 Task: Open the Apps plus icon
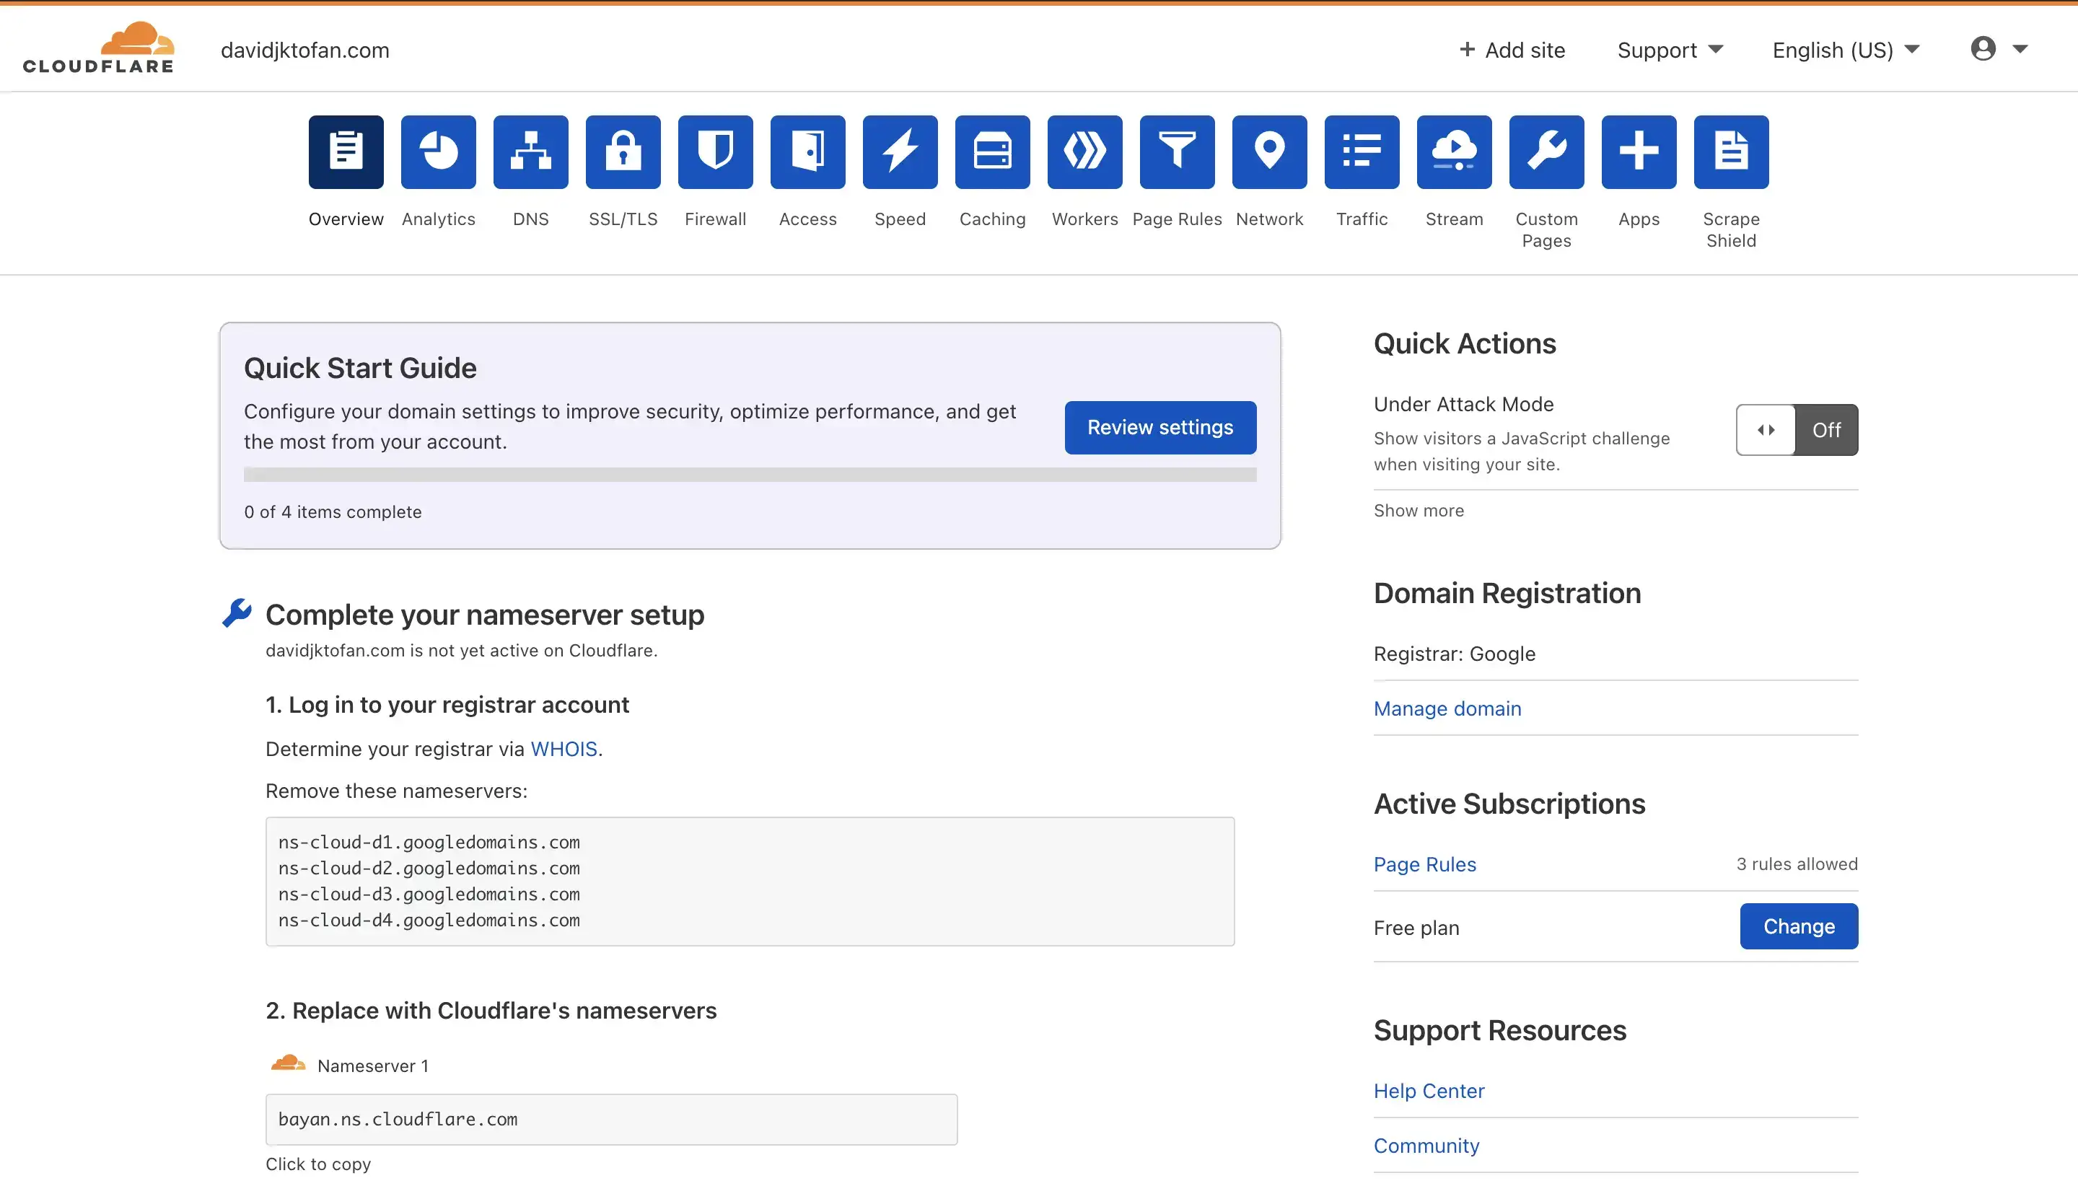1638,152
